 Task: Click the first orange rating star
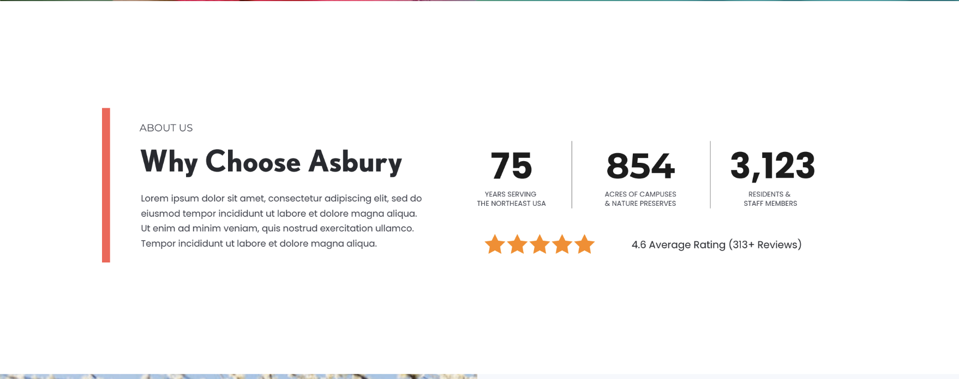click(x=495, y=244)
